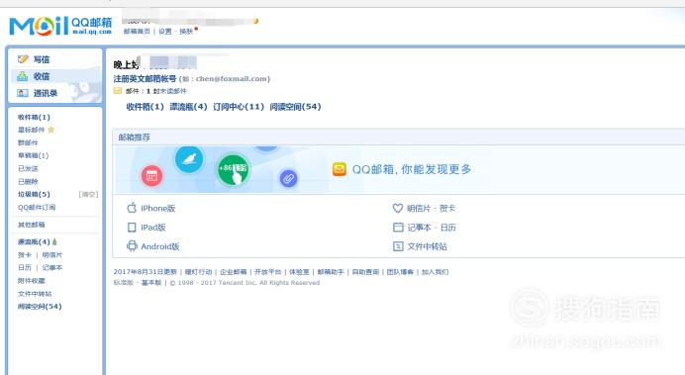Open QQ邮件订阅 in the sidebar
The height and width of the screenshot is (375, 685).
pos(37,208)
